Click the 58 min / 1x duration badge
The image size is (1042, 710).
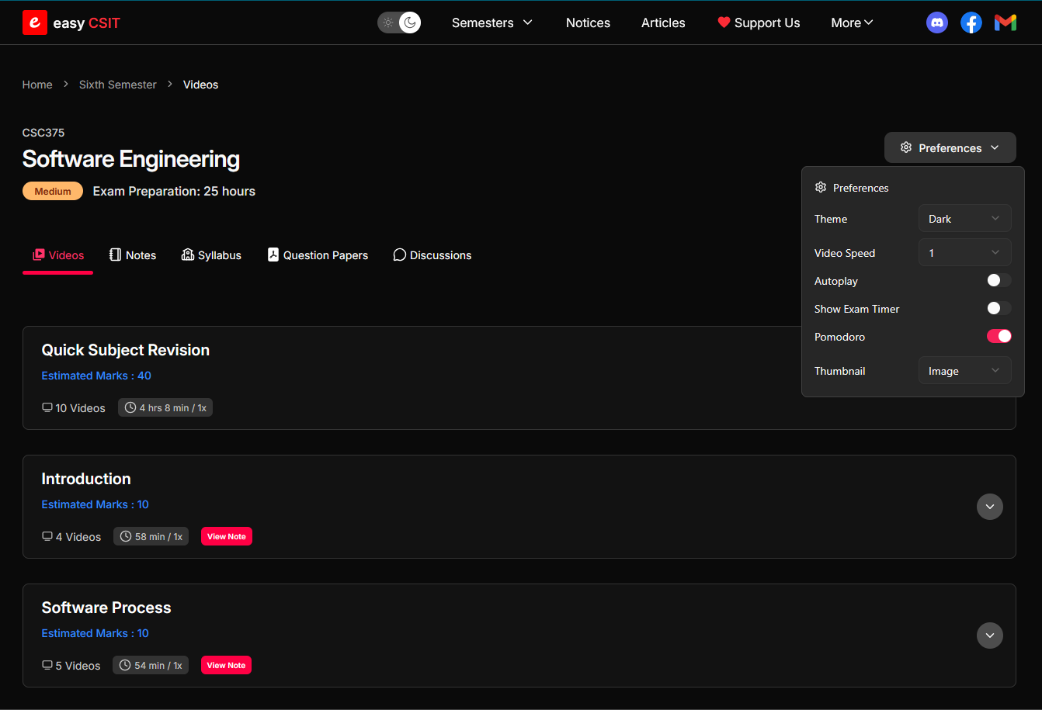pyautogui.click(x=151, y=536)
